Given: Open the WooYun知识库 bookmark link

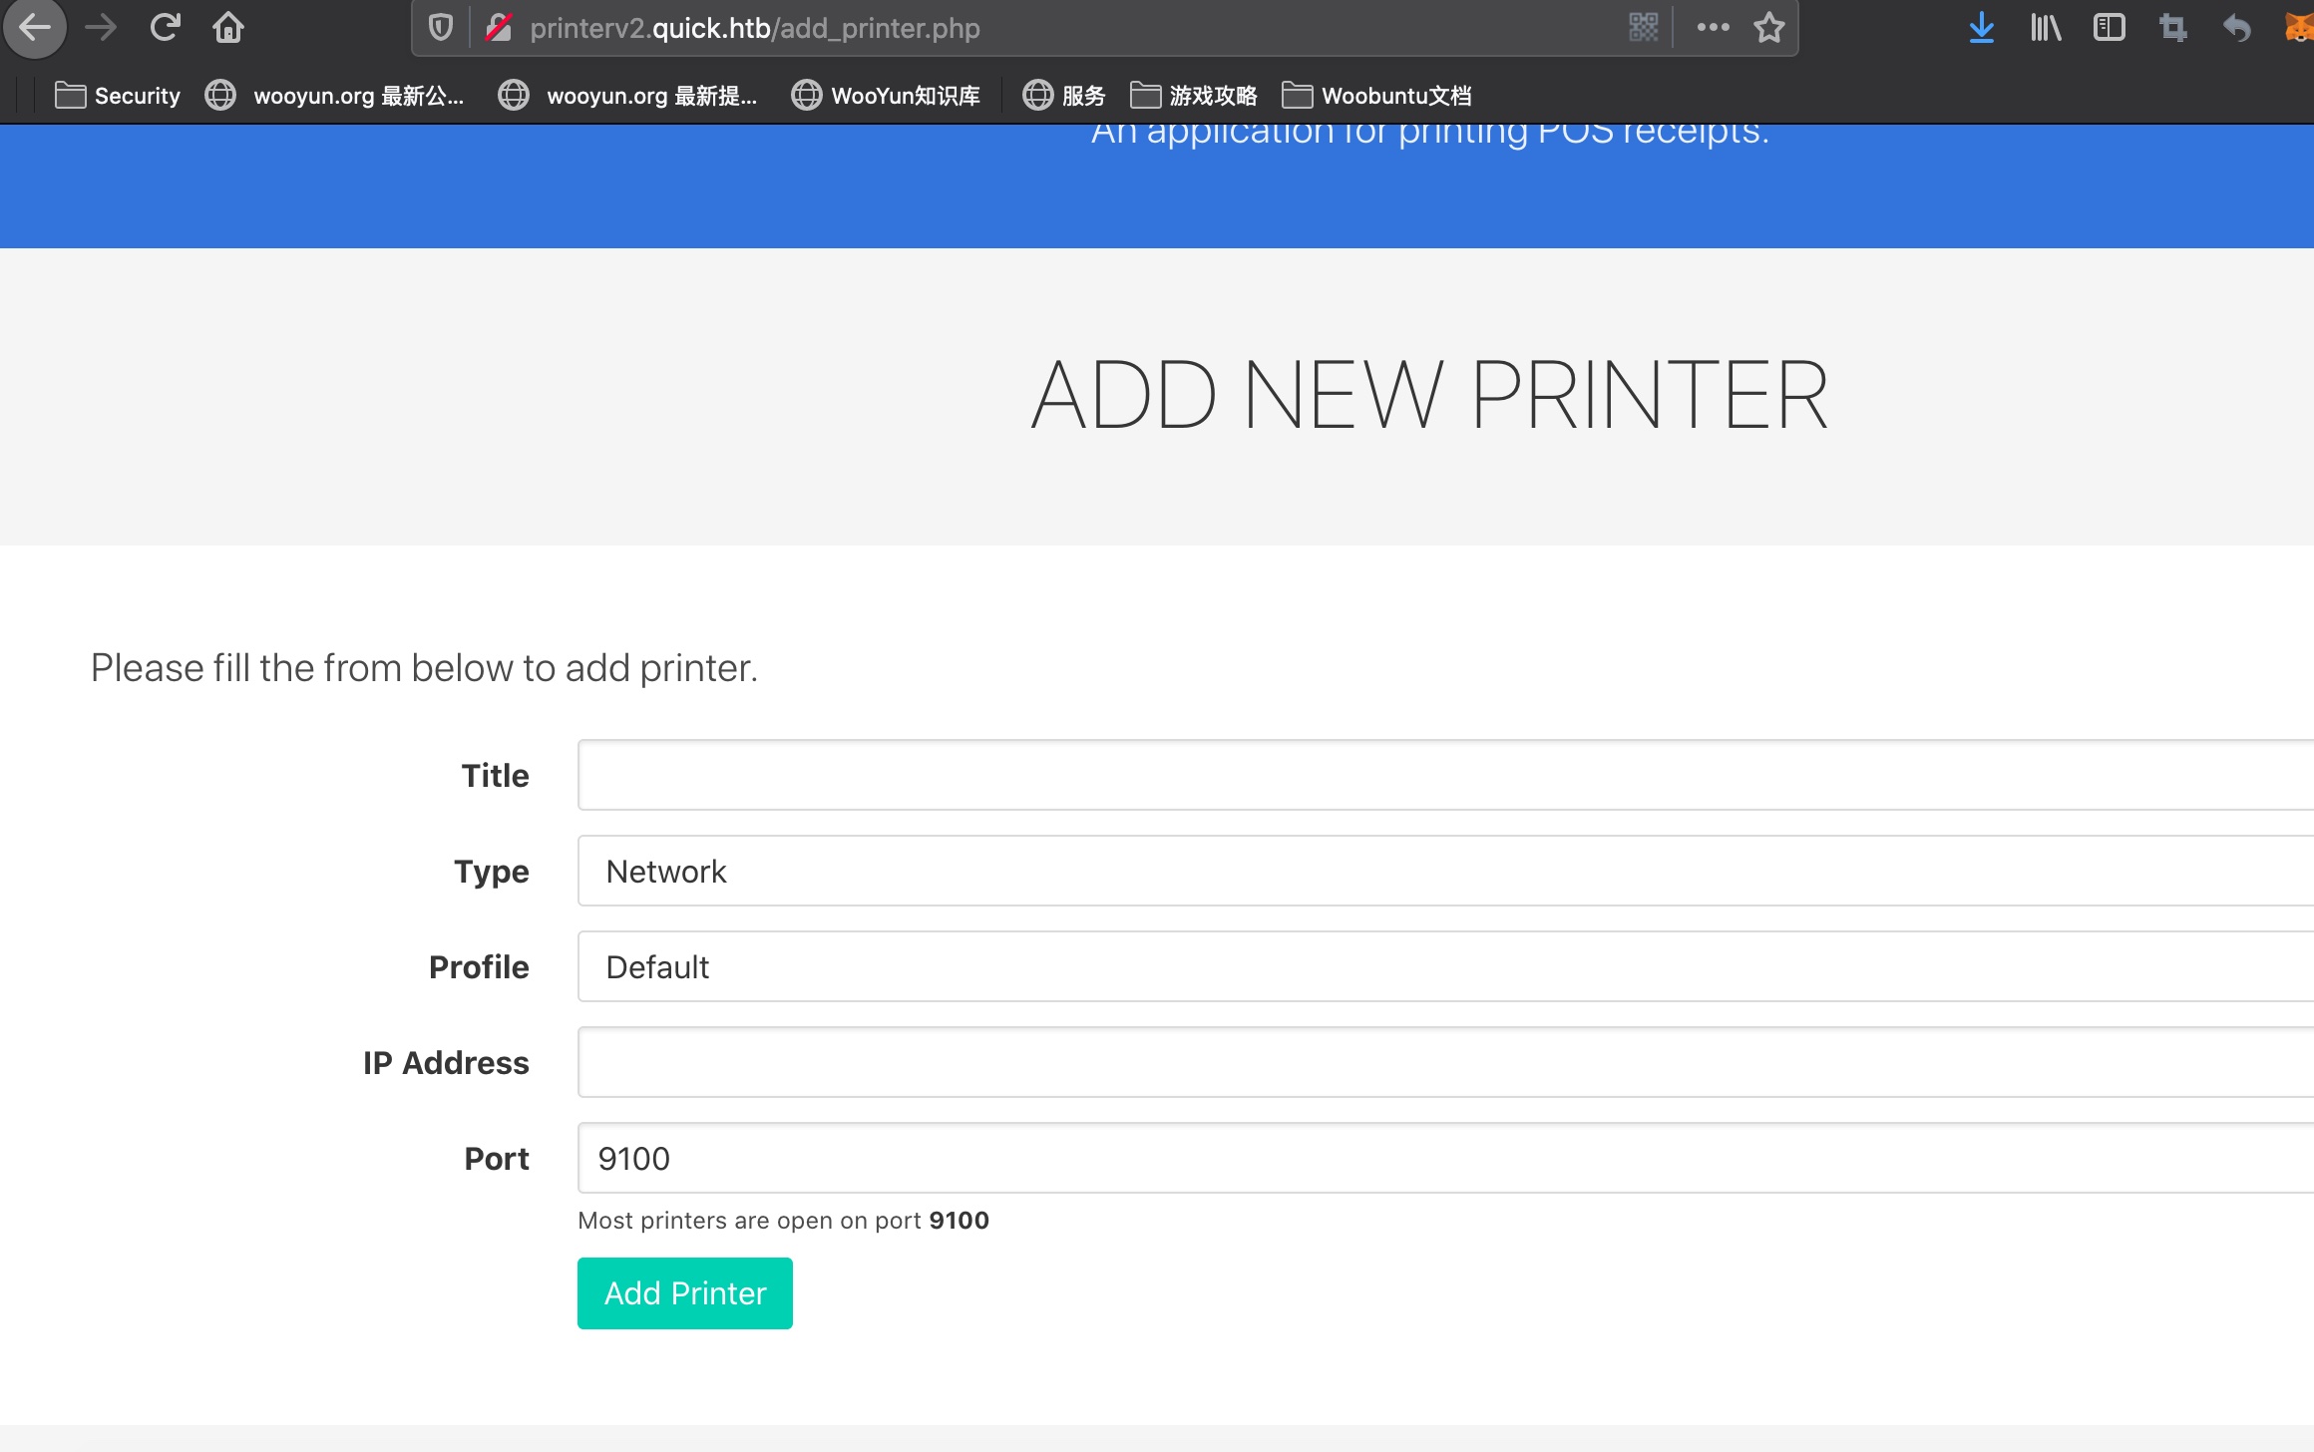Looking at the screenshot, I should coord(886,96).
